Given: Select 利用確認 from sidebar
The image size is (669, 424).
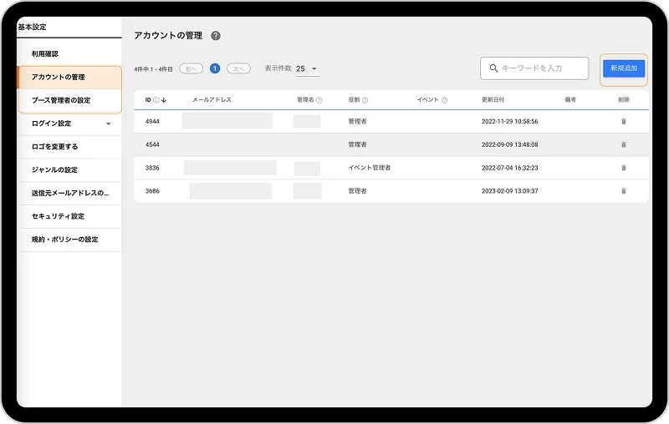Looking at the screenshot, I should (x=45, y=53).
